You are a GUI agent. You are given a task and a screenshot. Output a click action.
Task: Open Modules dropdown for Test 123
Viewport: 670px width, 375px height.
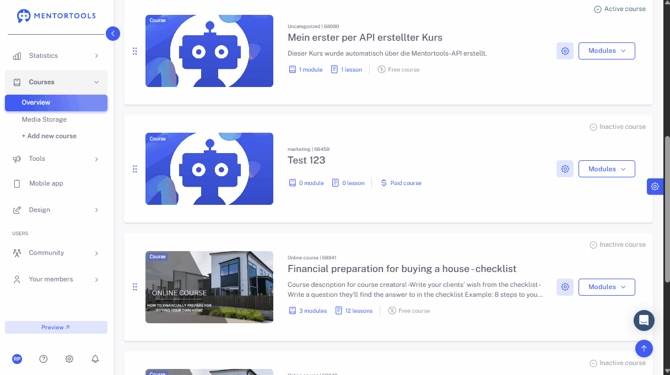[607, 169]
